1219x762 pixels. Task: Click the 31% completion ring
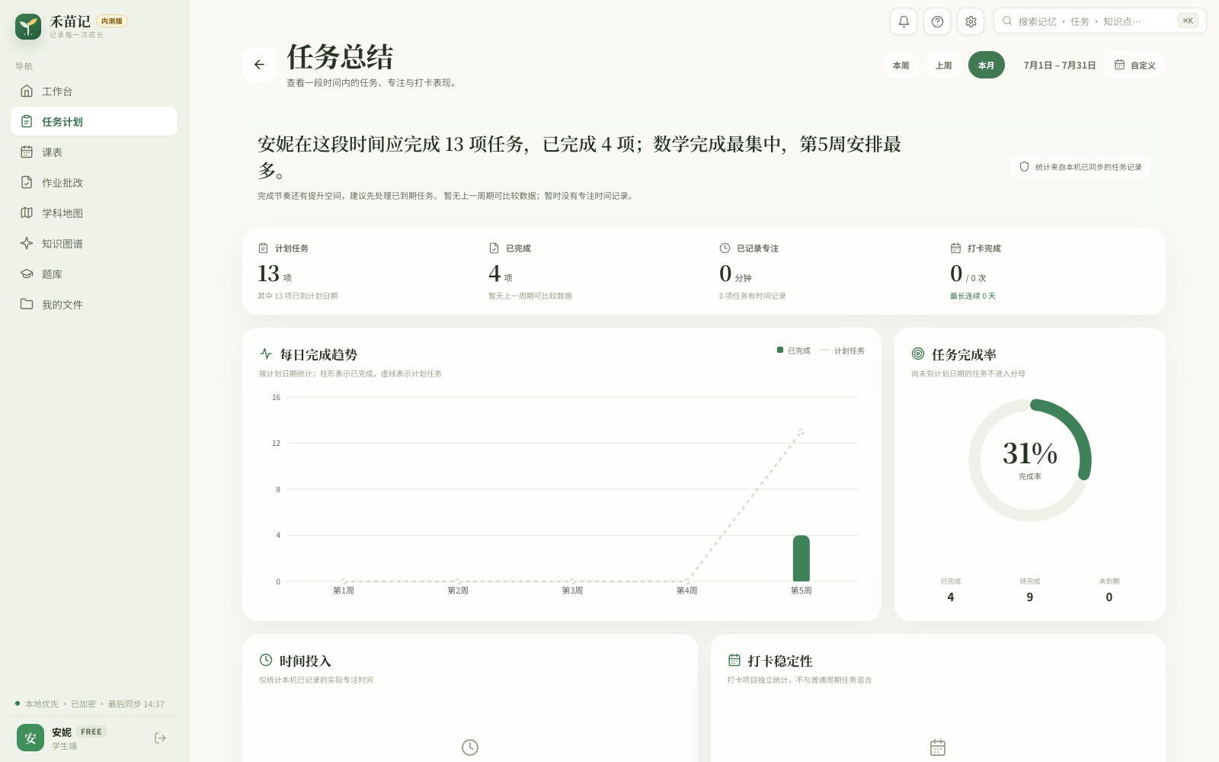tap(1030, 460)
